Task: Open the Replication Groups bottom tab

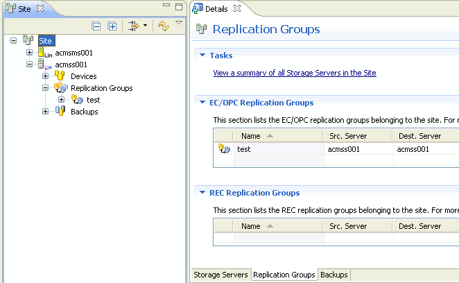Action: pos(284,275)
